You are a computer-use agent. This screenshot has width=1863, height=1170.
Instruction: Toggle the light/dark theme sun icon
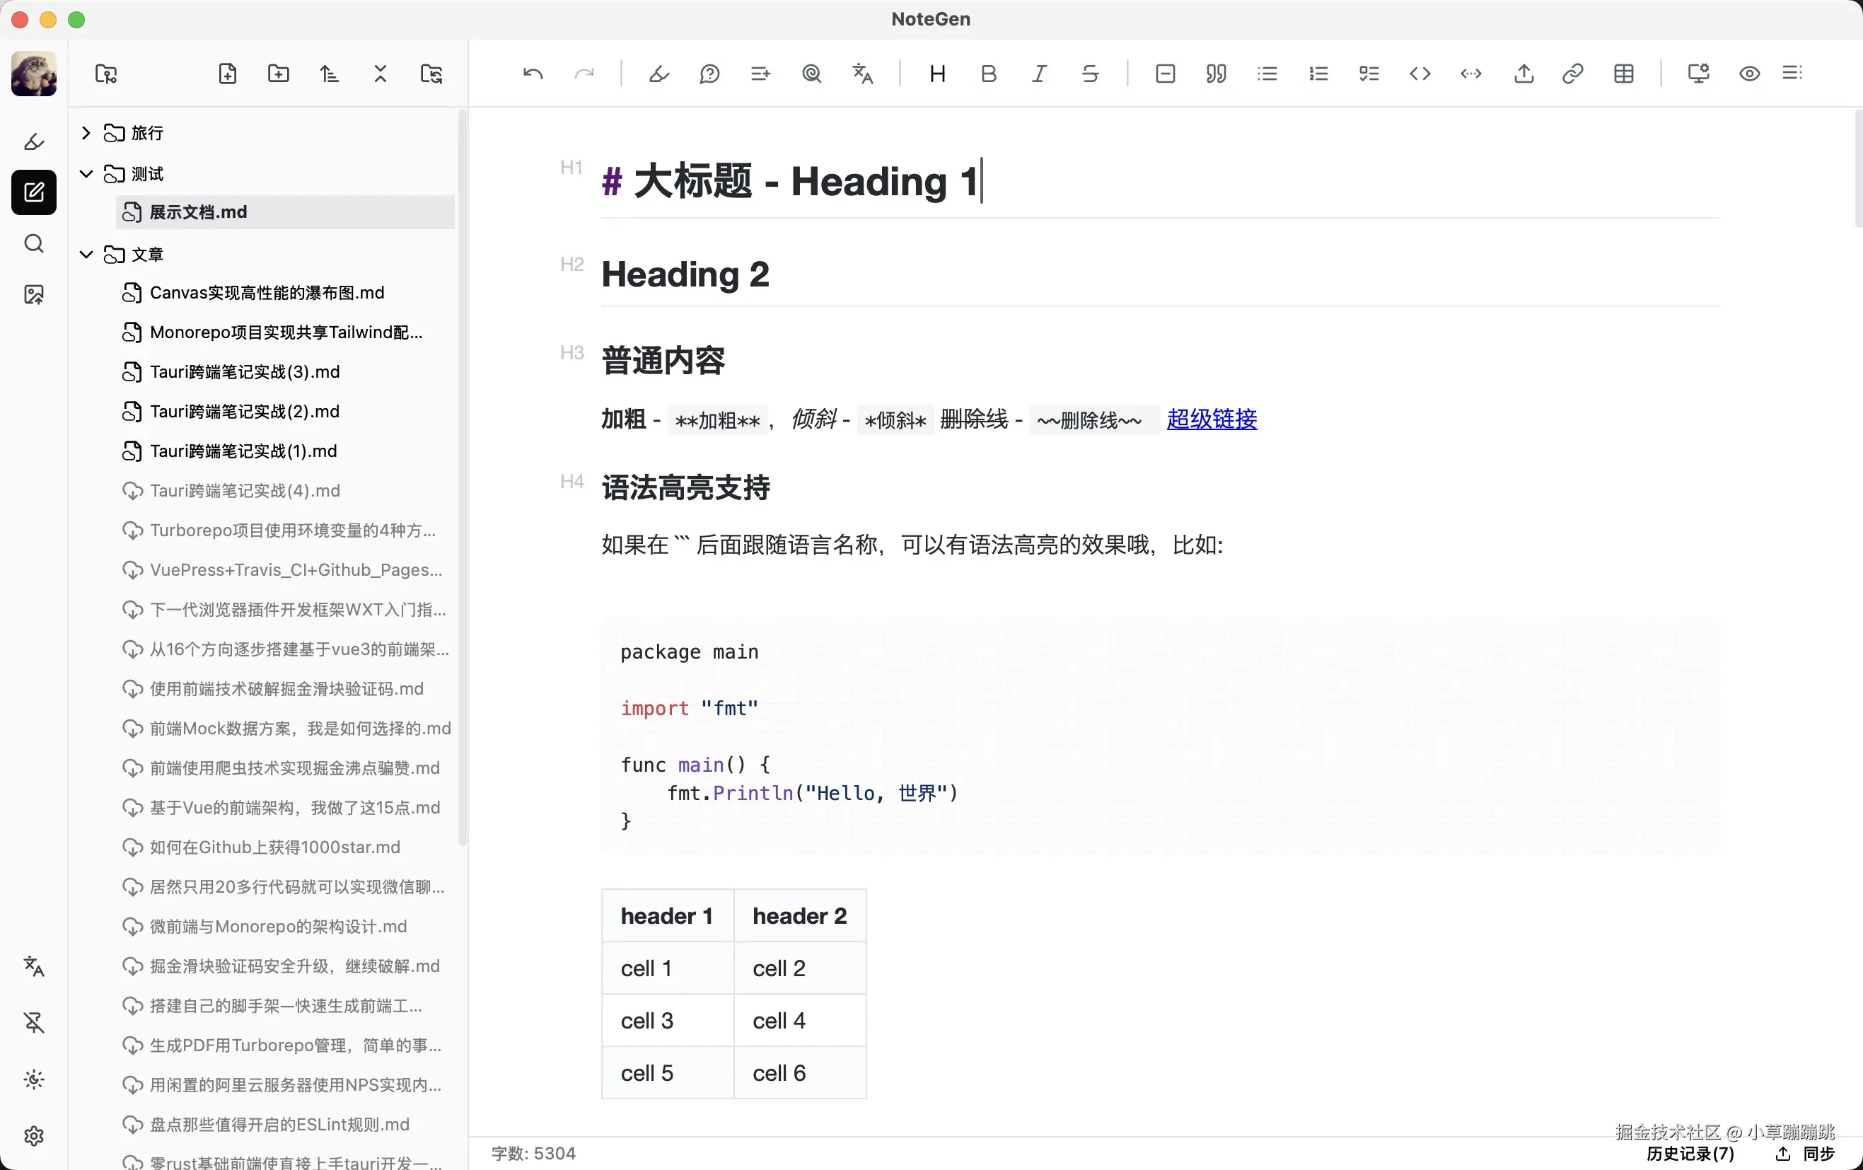pos(33,1079)
